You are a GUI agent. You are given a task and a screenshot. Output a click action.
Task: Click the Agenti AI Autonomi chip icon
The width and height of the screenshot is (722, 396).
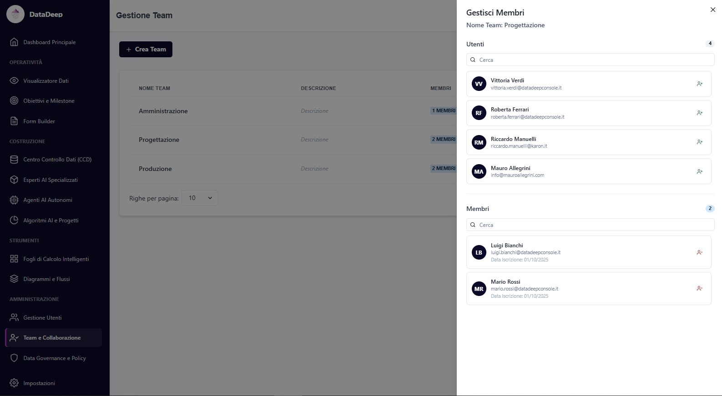point(14,200)
